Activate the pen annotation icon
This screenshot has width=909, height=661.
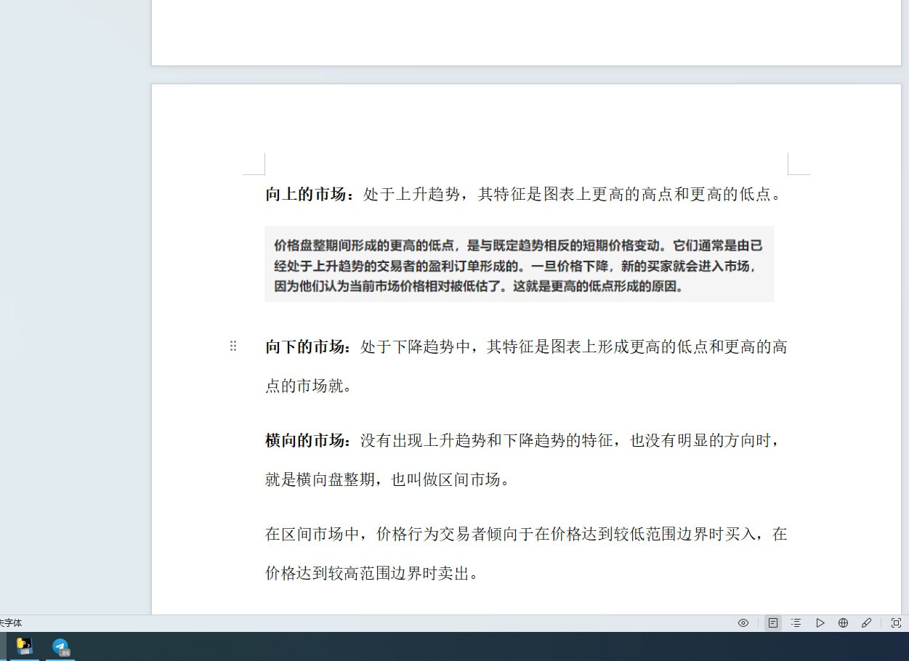866,623
